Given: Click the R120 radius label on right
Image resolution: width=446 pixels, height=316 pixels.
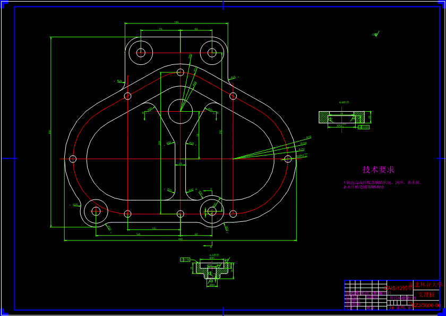Looking at the screenshot, I should tap(302, 149).
